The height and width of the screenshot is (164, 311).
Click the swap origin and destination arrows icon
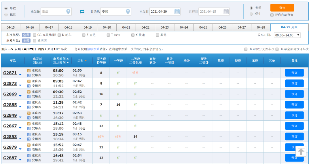pyautogui.click(x=82, y=12)
